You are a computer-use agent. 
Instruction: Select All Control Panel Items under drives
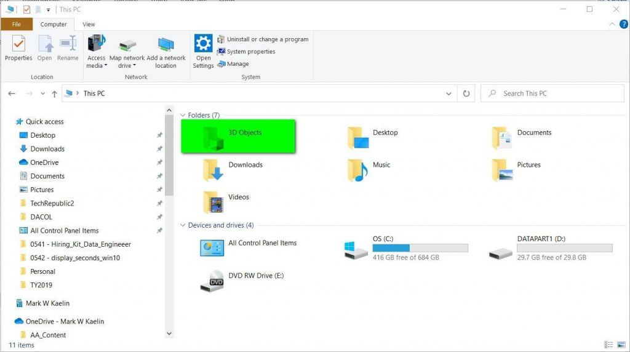[x=249, y=247]
